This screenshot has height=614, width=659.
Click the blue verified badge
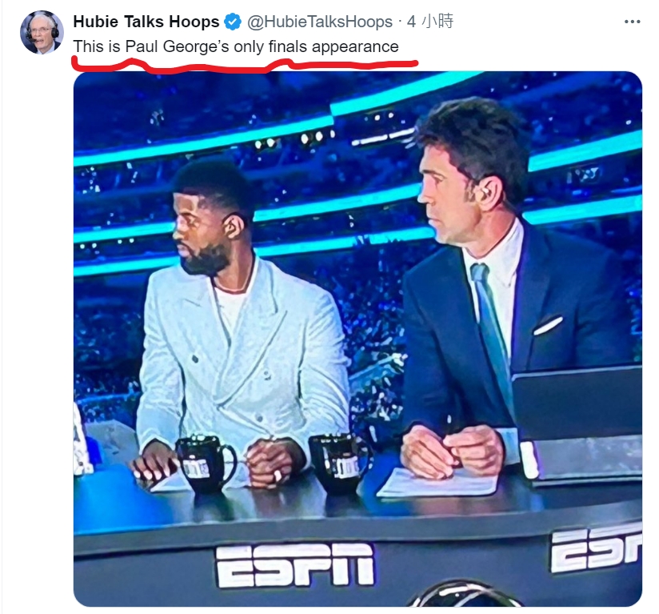coord(233,22)
